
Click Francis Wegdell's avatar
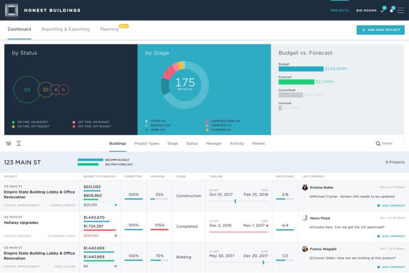[x=305, y=249]
